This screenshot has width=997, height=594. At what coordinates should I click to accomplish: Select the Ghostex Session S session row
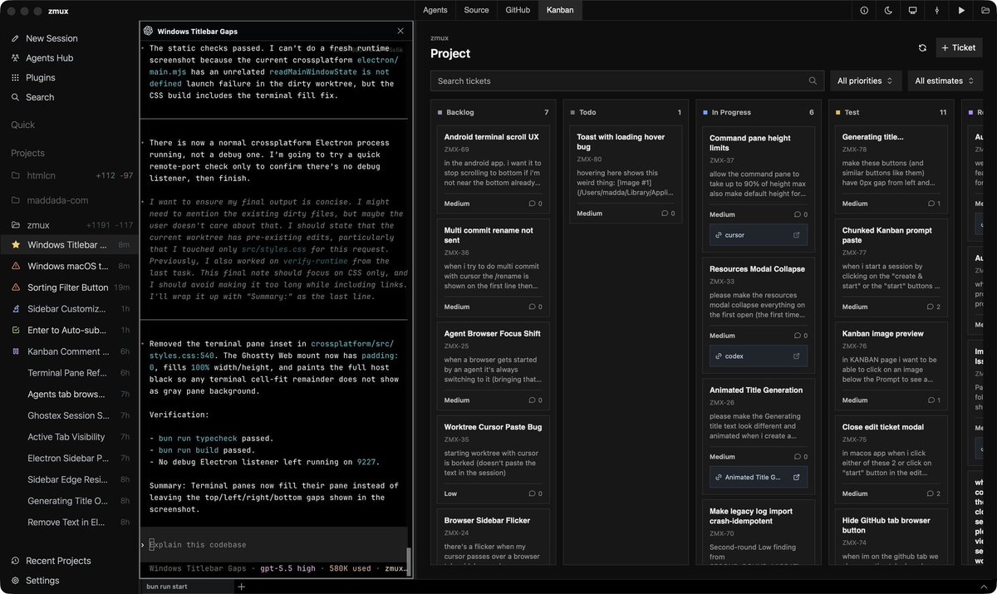(x=70, y=415)
